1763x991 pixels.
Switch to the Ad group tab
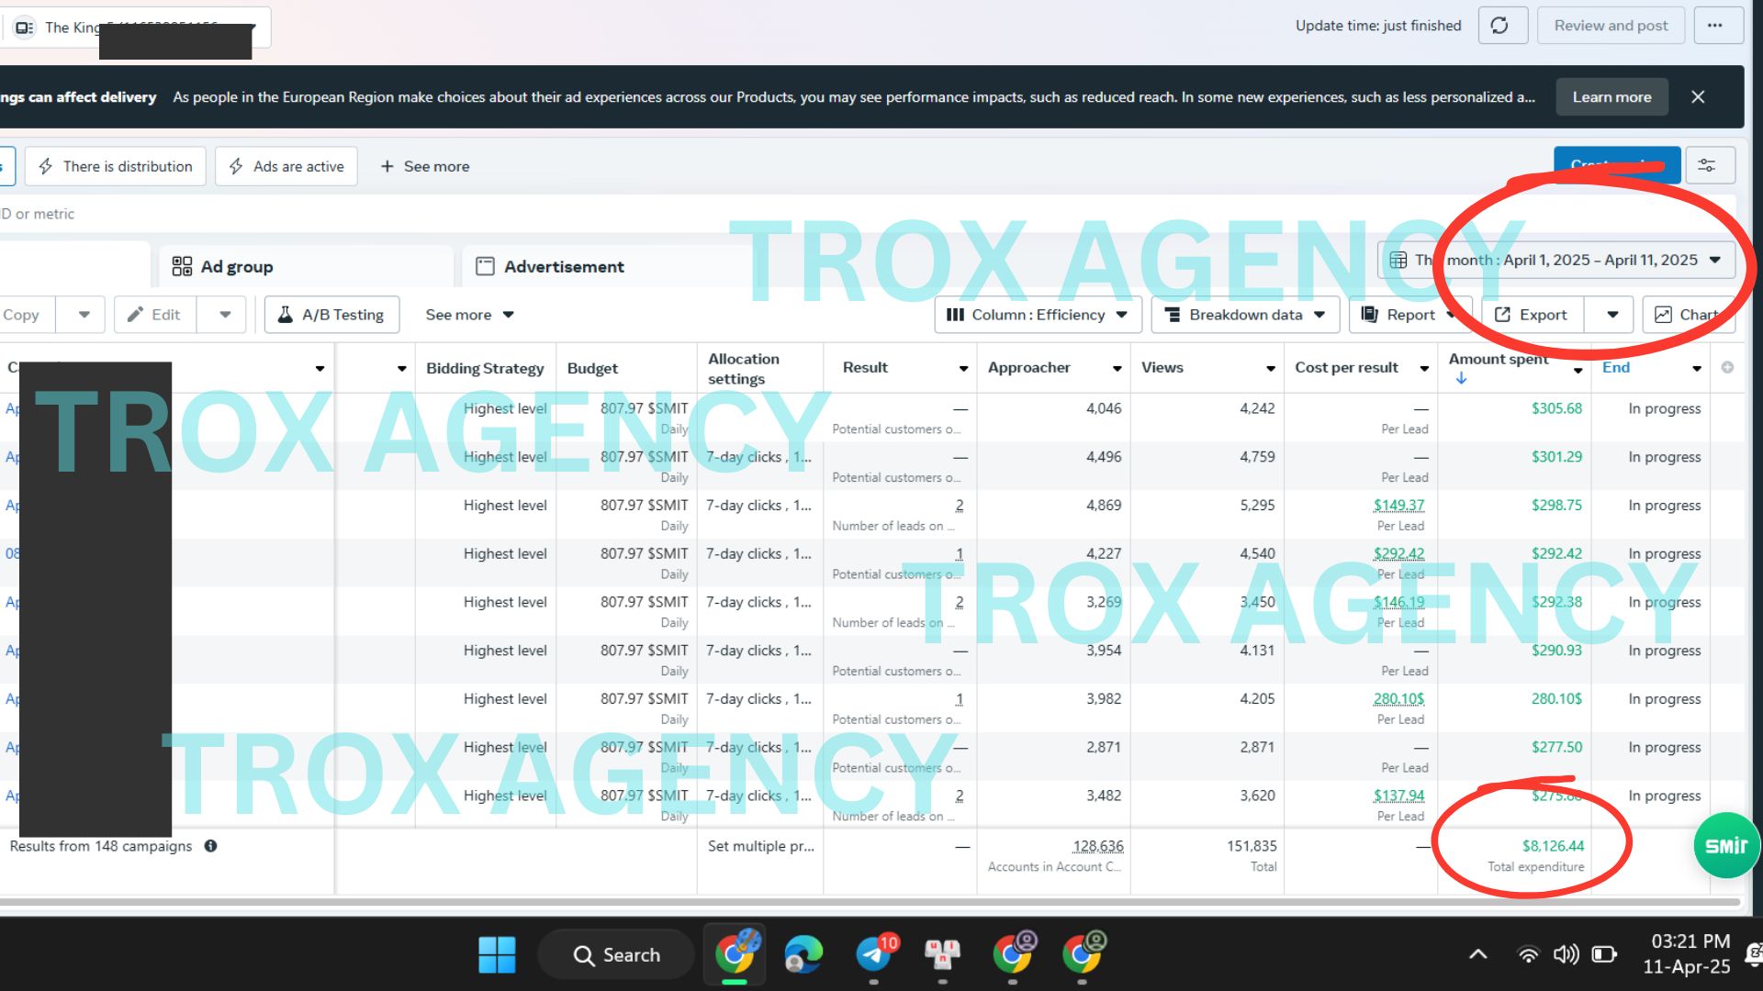[307, 266]
